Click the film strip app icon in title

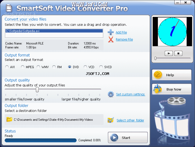click(x=9, y=8)
